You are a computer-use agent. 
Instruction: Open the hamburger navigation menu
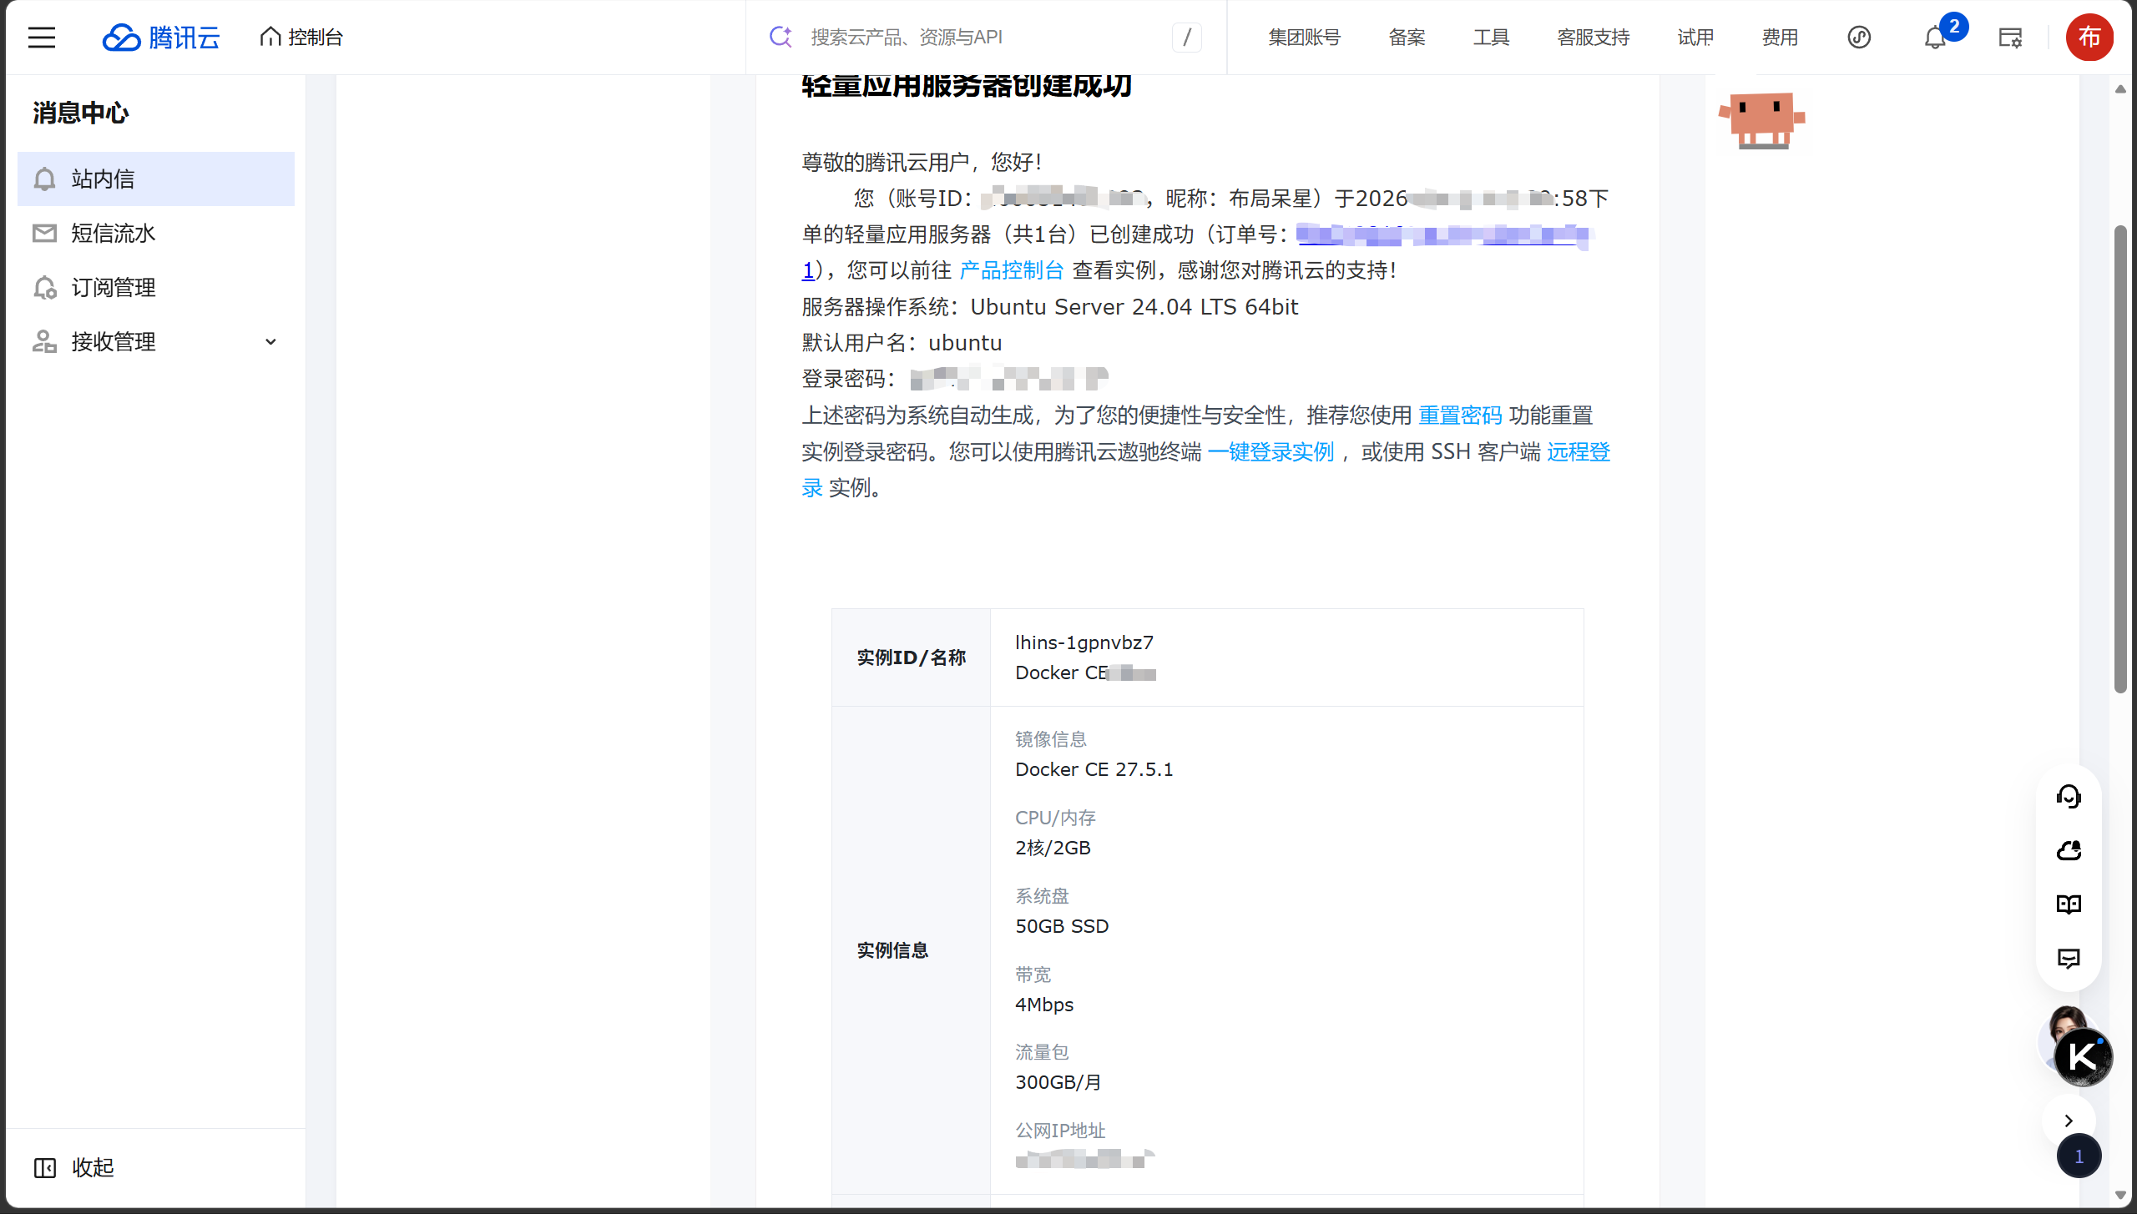click(x=42, y=38)
